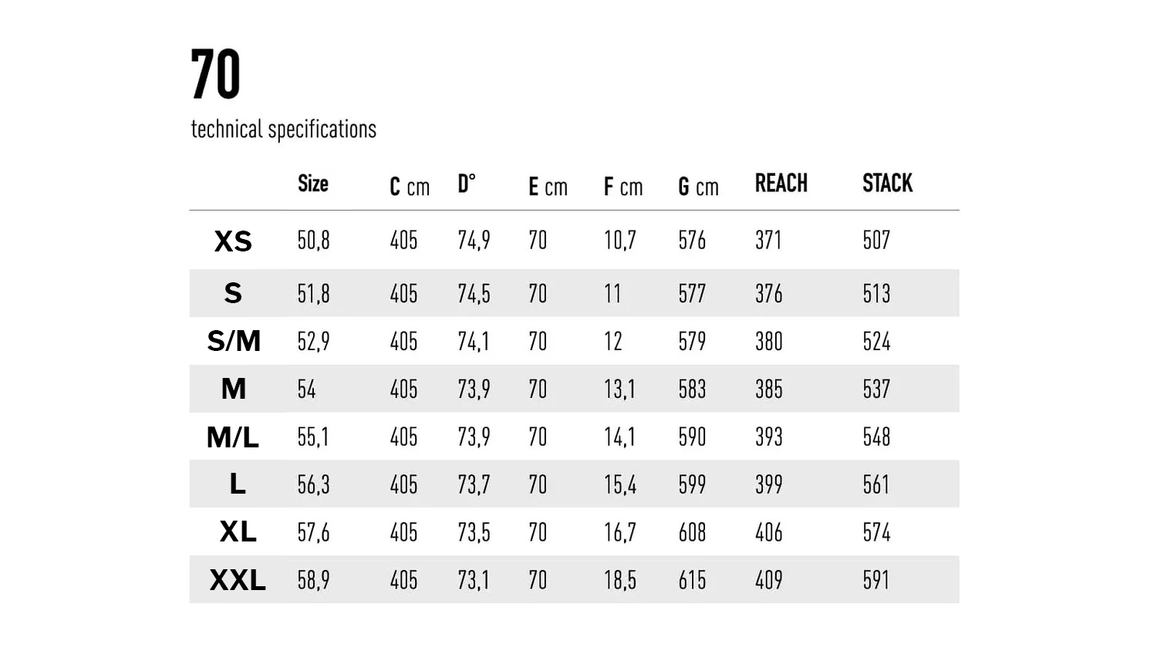Click stack value 591 for XXL
Image resolution: width=1157 pixels, height=651 pixels.
[x=876, y=580]
